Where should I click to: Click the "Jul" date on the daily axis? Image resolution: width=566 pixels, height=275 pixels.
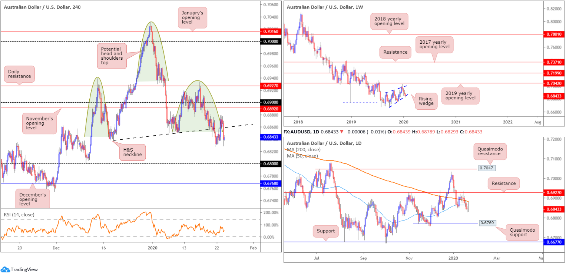coord(317,258)
